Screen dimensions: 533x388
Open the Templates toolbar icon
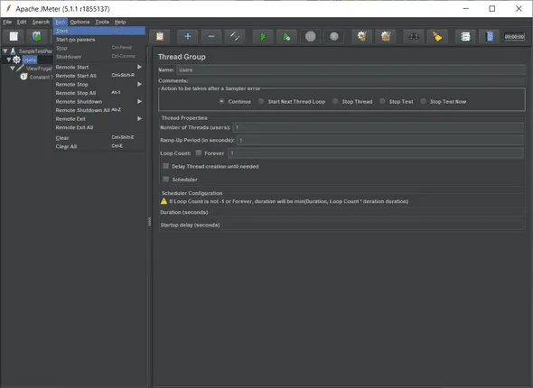pos(37,36)
